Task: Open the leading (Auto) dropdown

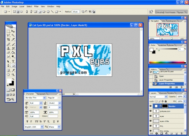Action: pyautogui.click(x=60, y=103)
